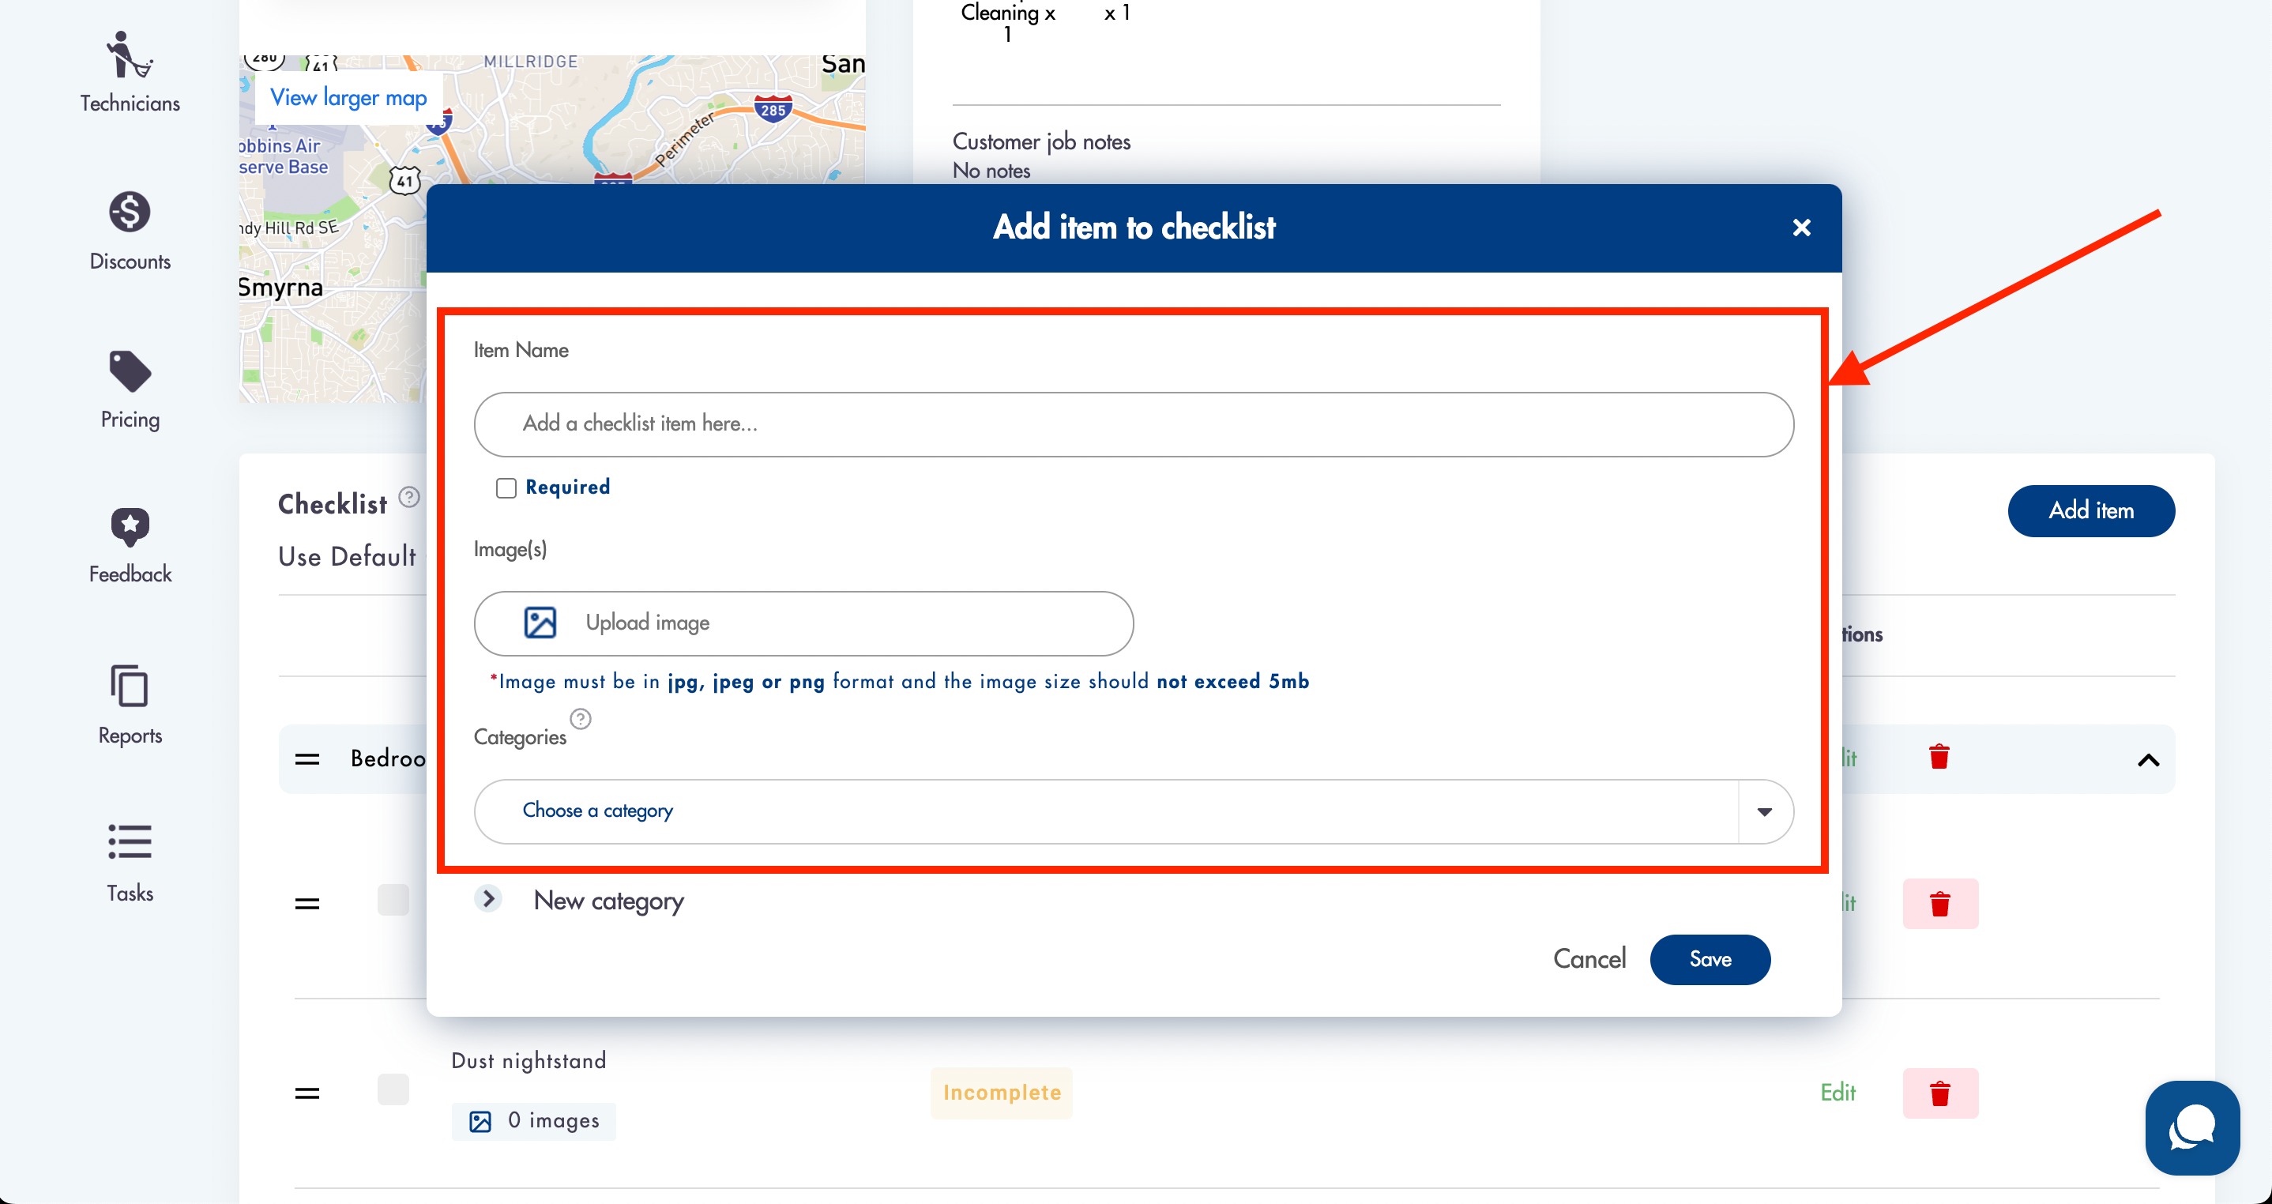Tick the Dust nightstand item checkbox
2272x1204 pixels.
pyautogui.click(x=393, y=1089)
